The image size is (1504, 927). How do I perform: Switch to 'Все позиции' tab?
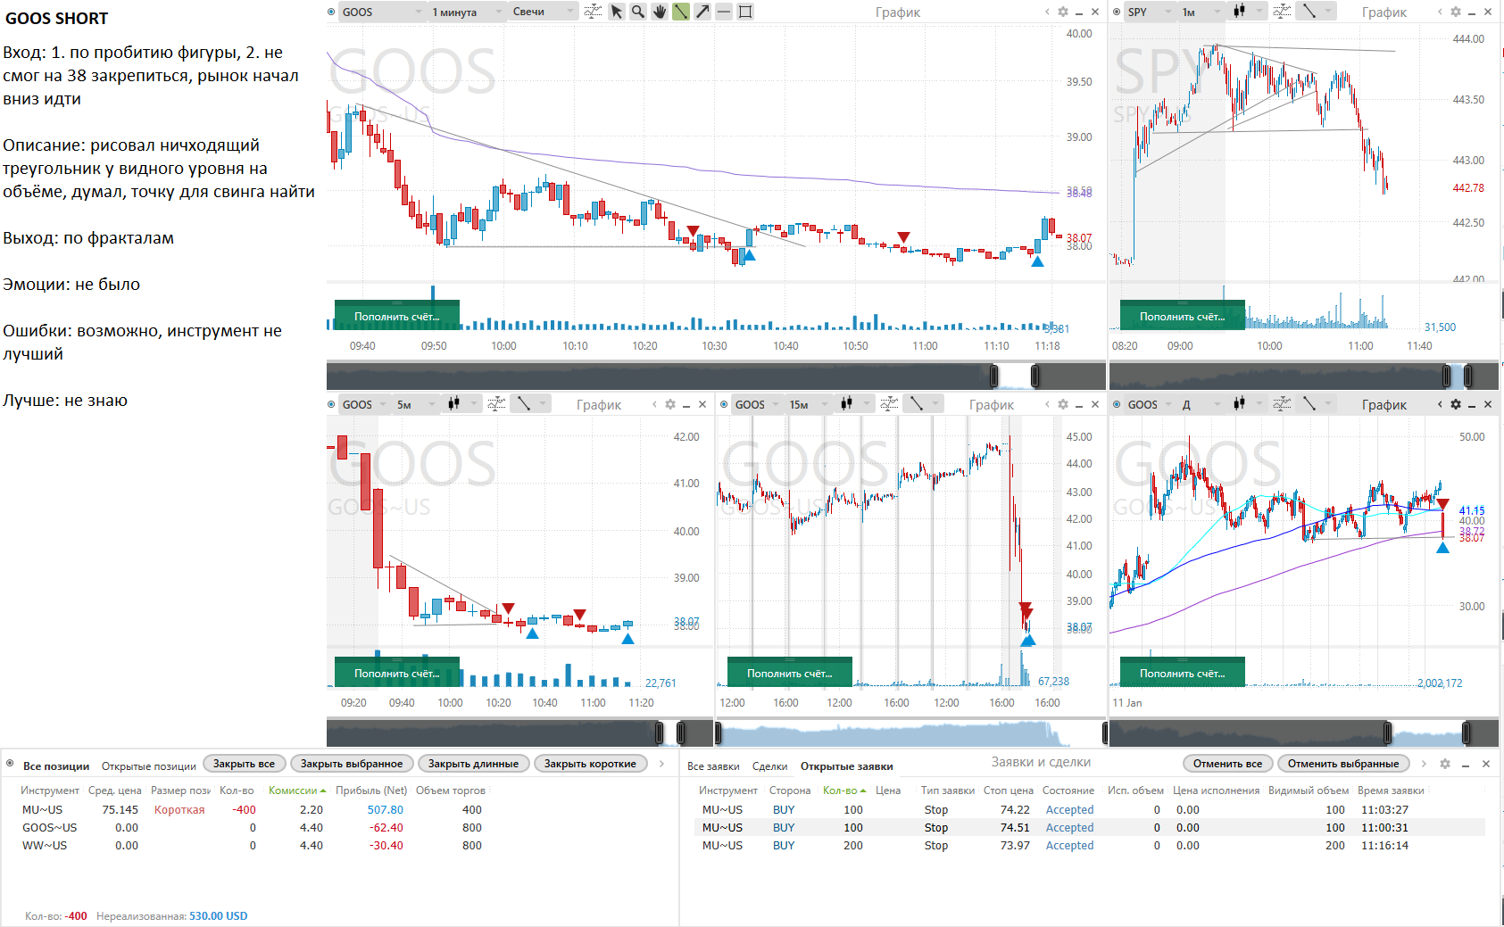click(x=56, y=766)
